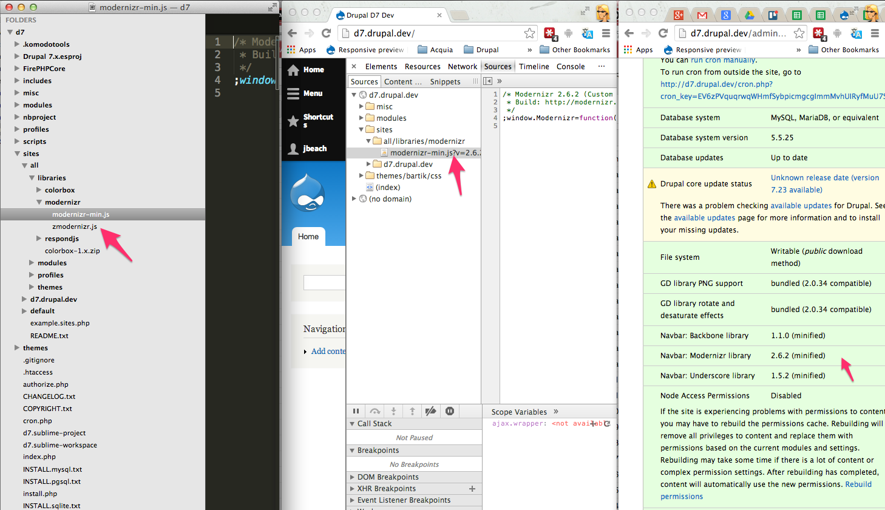Image resolution: width=885 pixels, height=510 pixels.
Task: Click the Drupal logo on the site page
Action: [x=307, y=192]
